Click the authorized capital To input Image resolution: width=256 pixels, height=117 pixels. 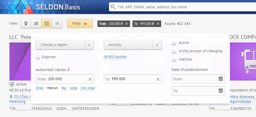(x=133, y=79)
